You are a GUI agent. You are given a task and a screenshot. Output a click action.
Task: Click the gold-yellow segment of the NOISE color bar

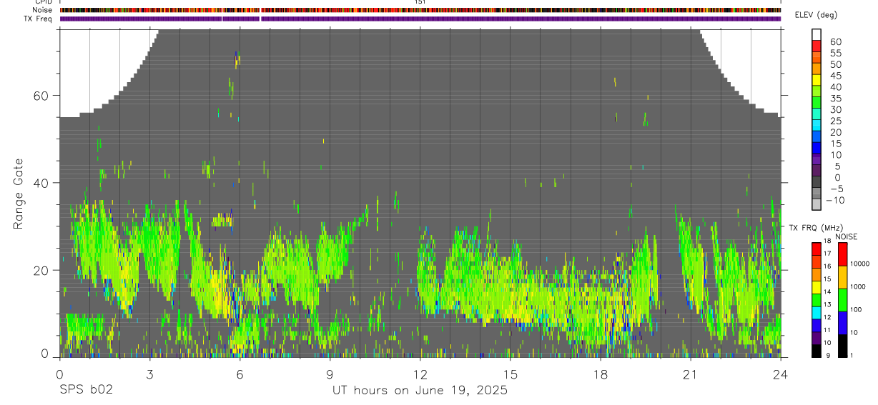[843, 277]
